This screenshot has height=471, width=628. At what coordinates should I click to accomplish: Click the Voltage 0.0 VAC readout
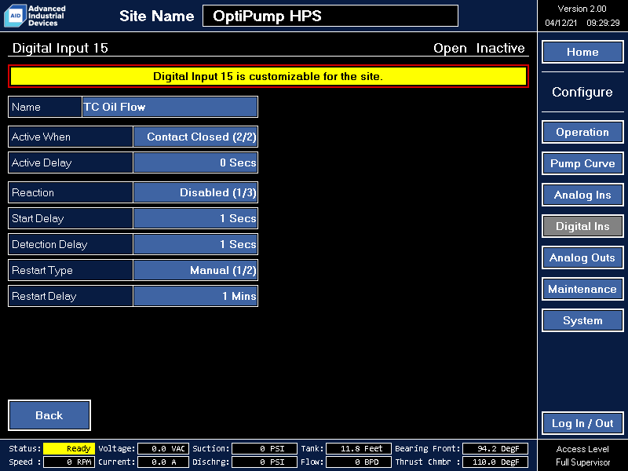(163, 448)
